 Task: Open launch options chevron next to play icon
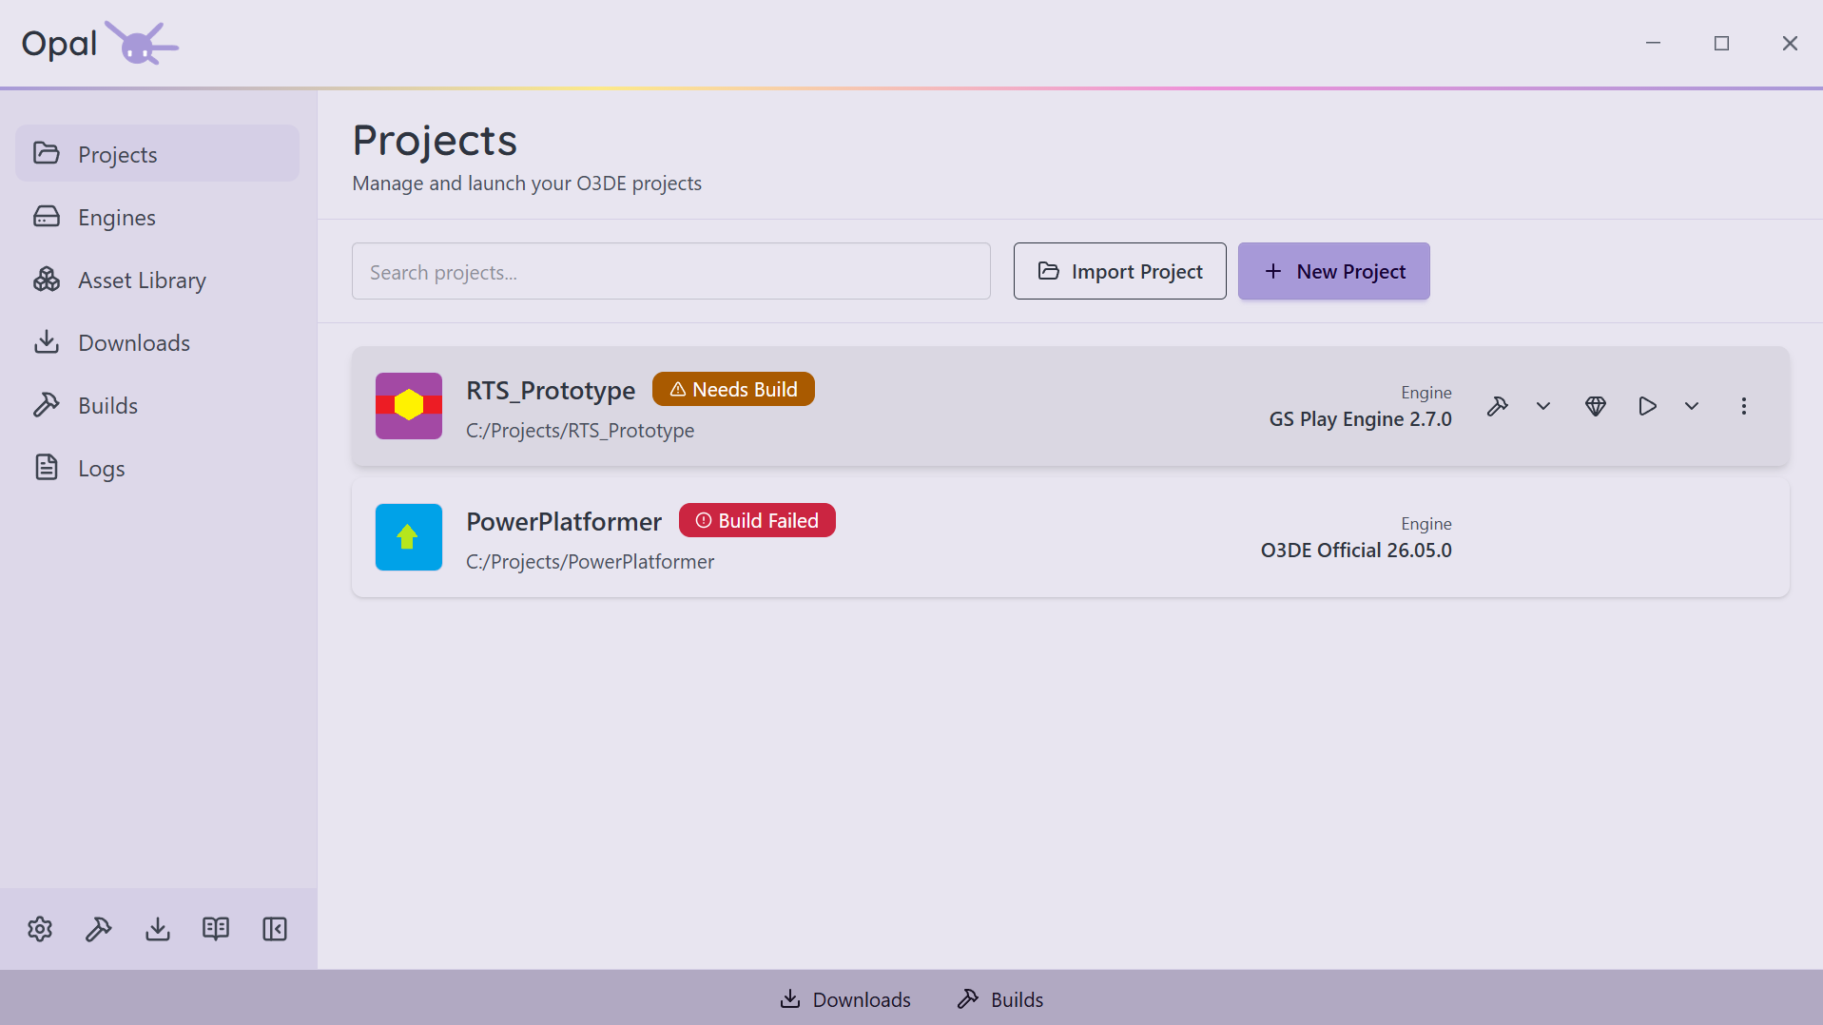pyautogui.click(x=1692, y=406)
